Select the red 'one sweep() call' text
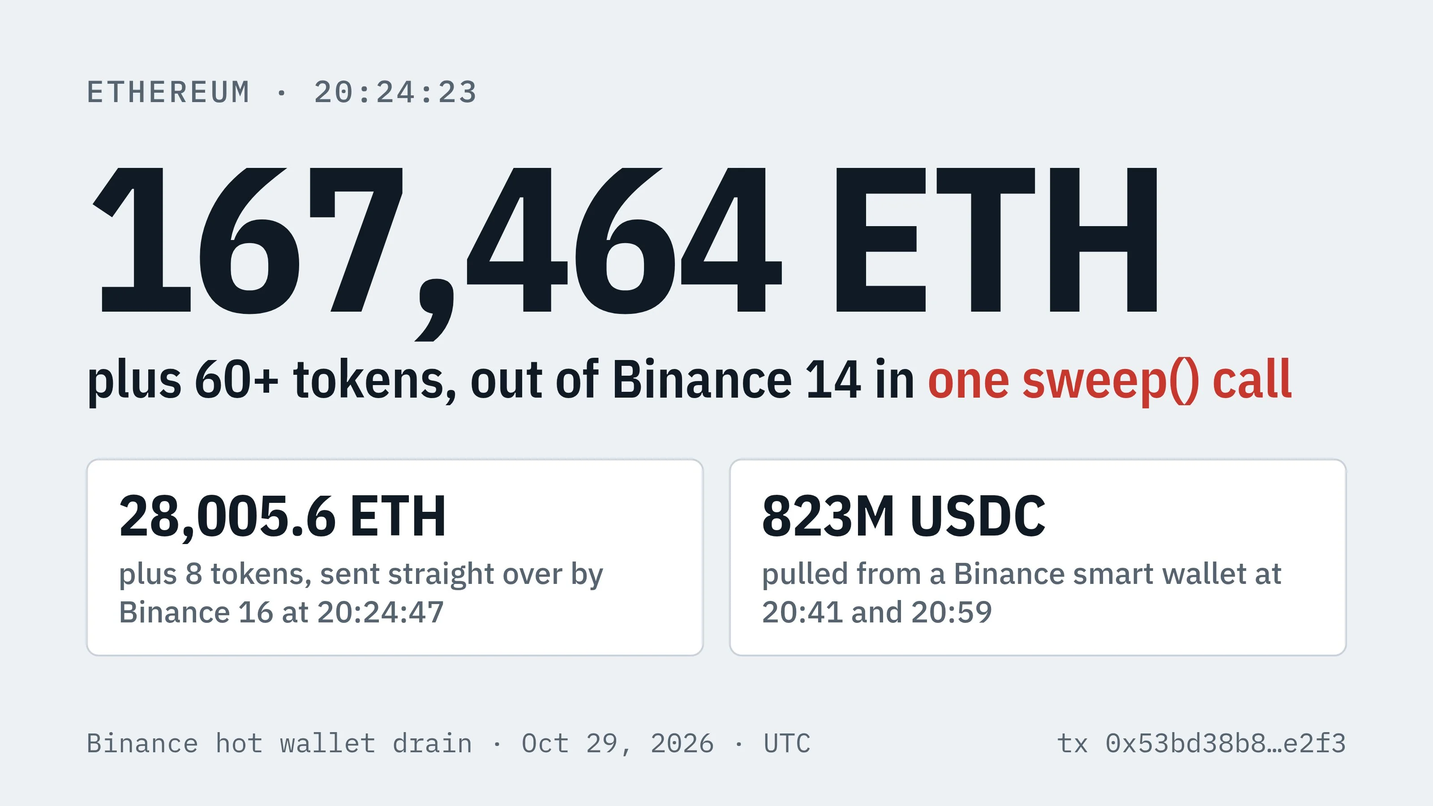The width and height of the screenshot is (1433, 806). (1110, 381)
